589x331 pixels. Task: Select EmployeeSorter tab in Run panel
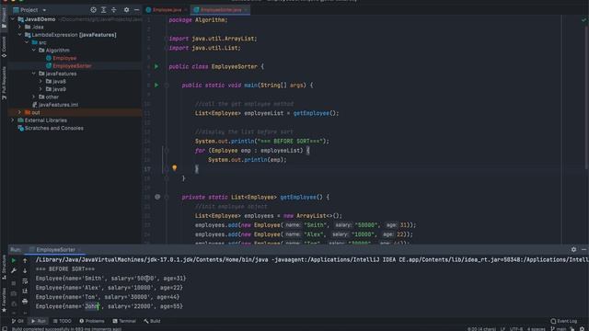[55, 249]
